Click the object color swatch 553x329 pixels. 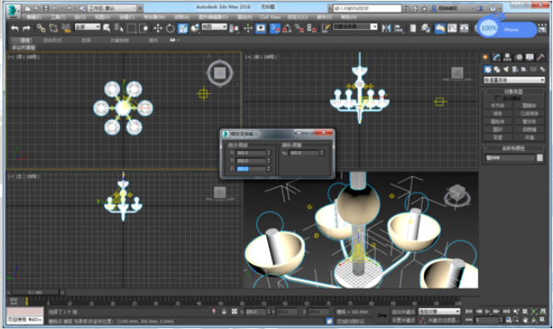click(540, 157)
